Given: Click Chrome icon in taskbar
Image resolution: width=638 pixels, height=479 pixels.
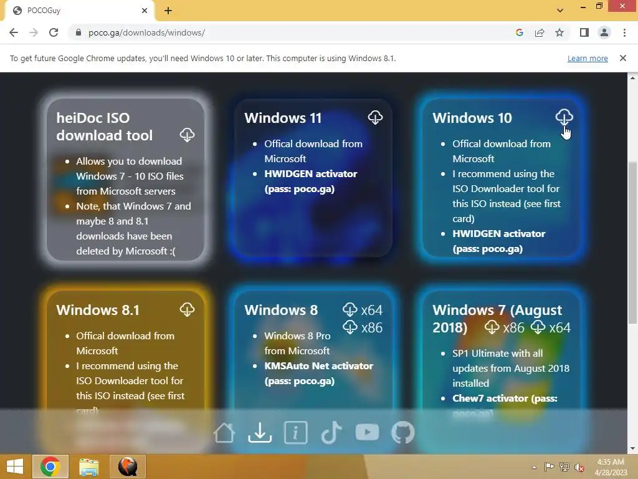Looking at the screenshot, I should (50, 467).
